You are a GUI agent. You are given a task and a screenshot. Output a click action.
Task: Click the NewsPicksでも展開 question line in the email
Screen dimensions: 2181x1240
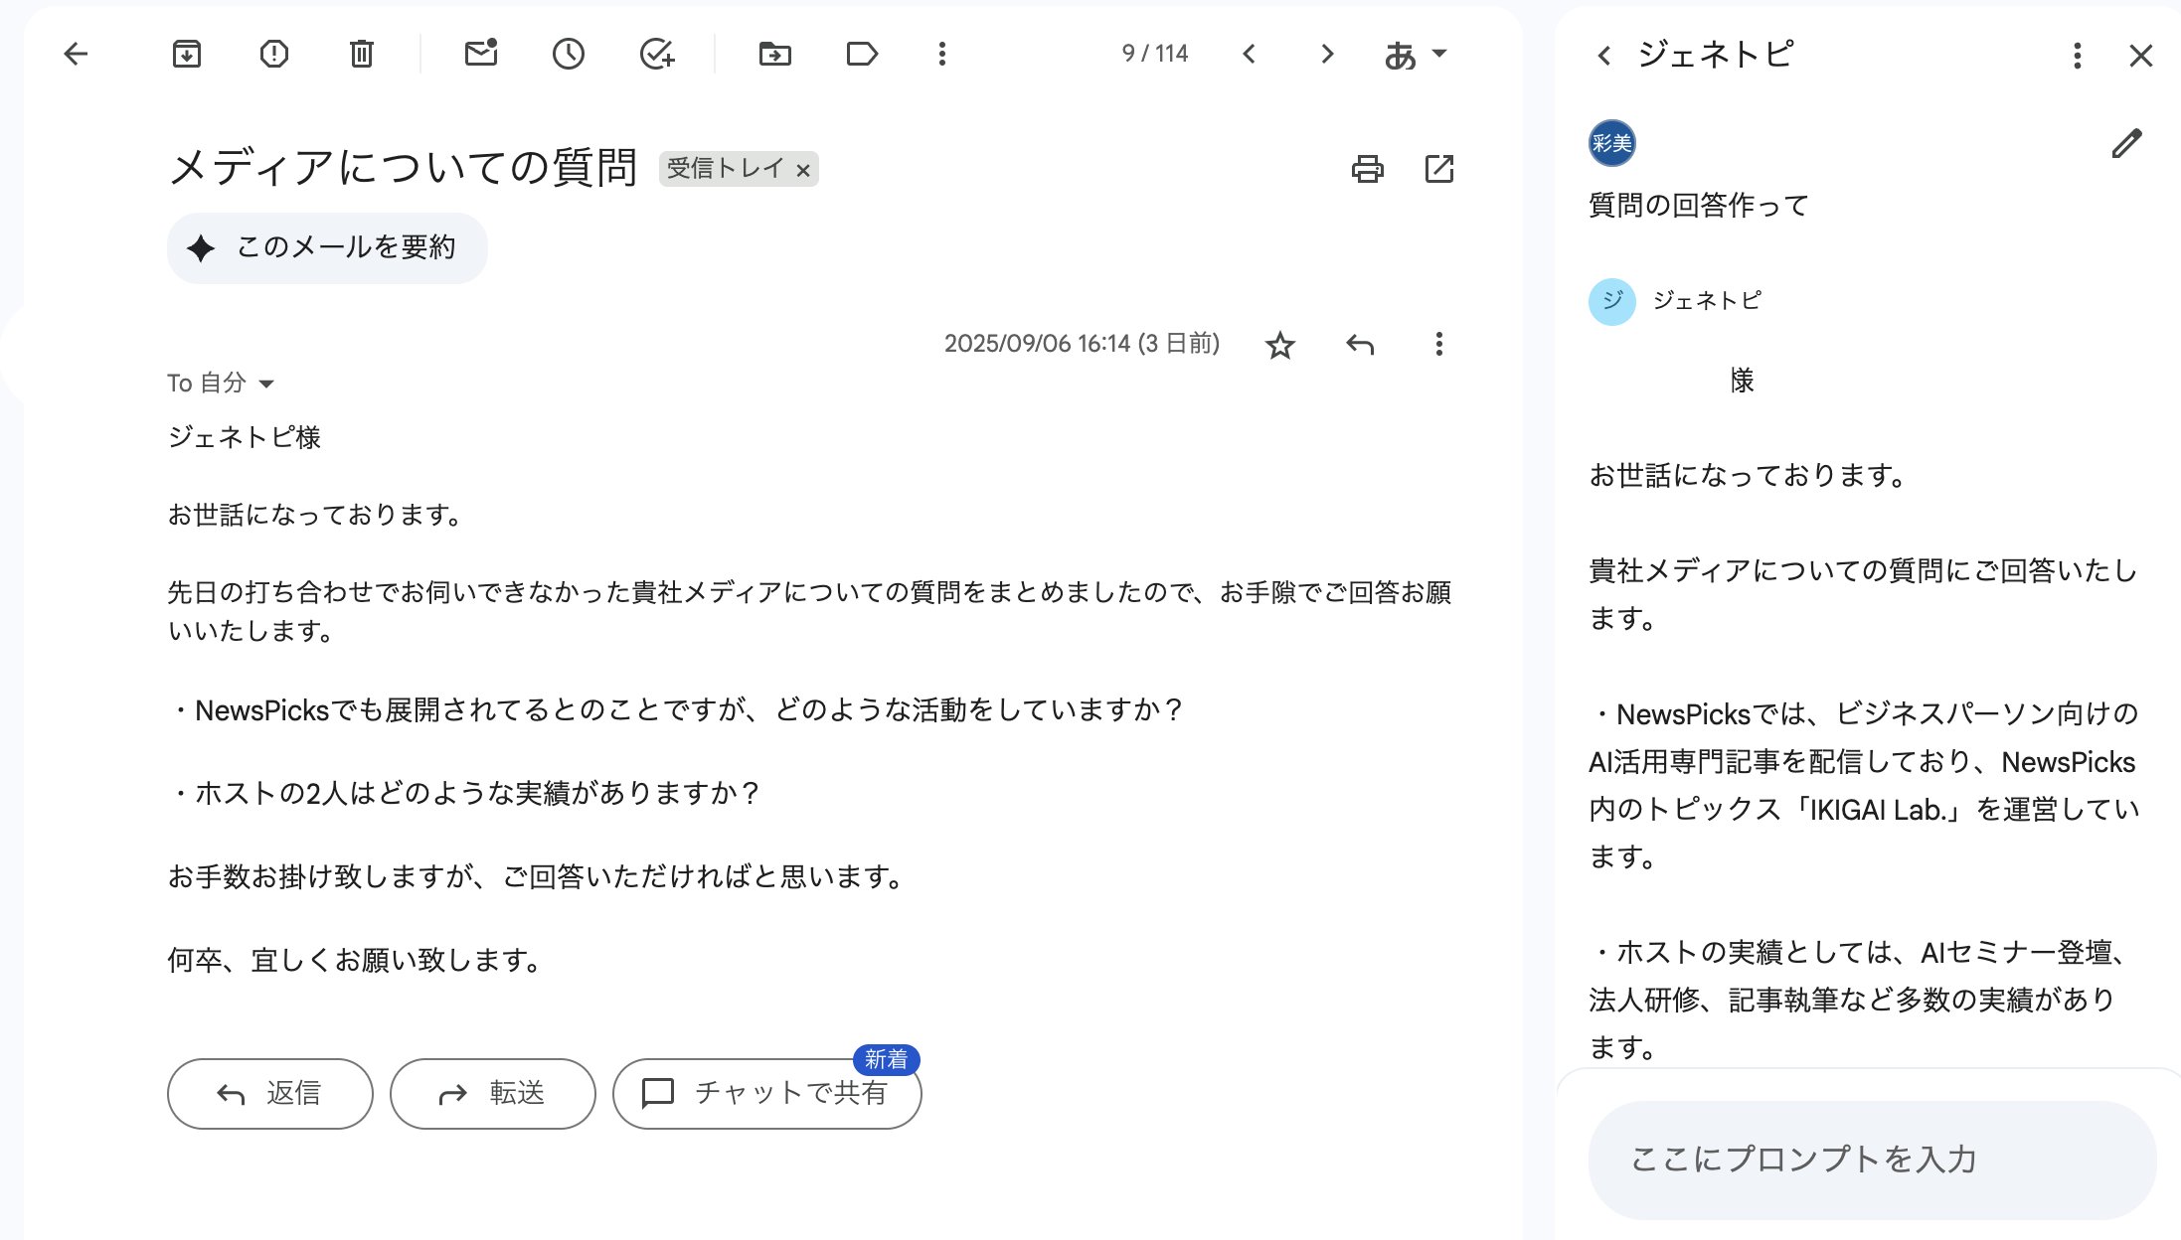[x=676, y=710]
